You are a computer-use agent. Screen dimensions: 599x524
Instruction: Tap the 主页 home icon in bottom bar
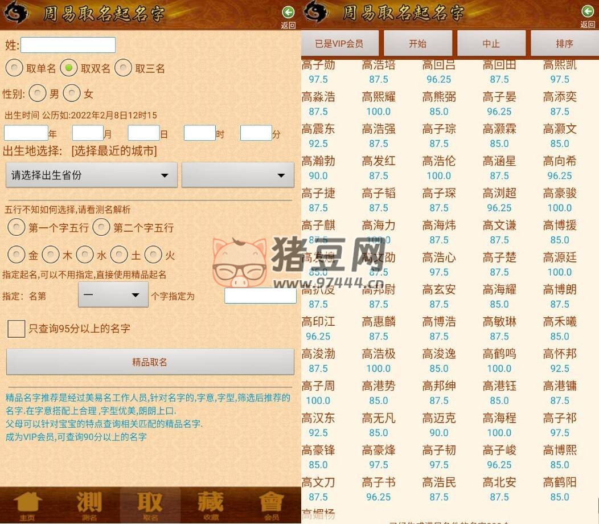pos(28,505)
